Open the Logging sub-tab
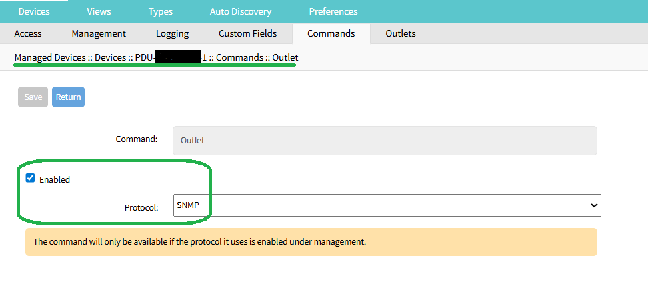 [172, 33]
